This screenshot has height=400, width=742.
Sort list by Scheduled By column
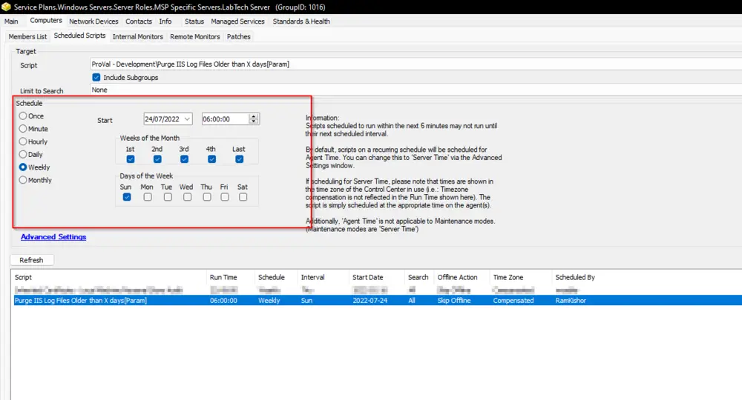point(575,277)
